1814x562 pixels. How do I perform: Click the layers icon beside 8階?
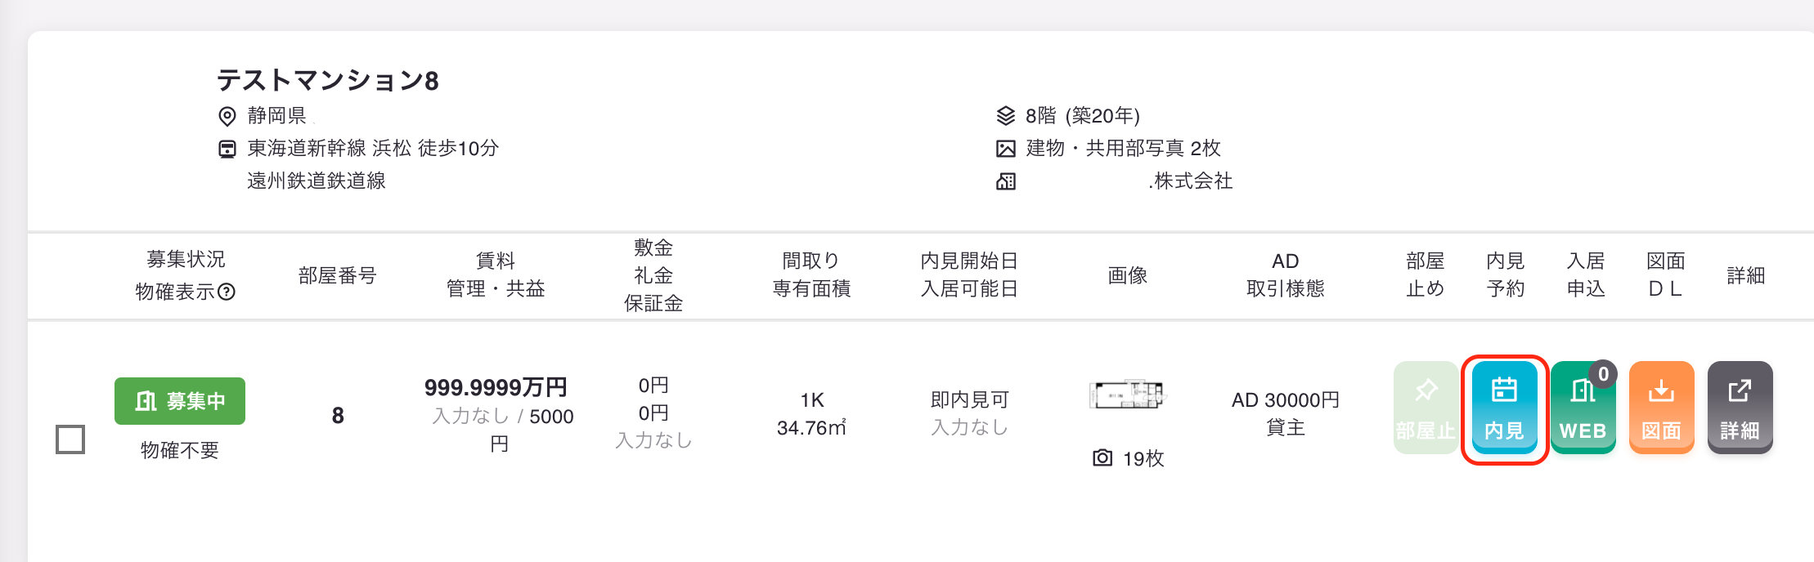coord(1006,116)
